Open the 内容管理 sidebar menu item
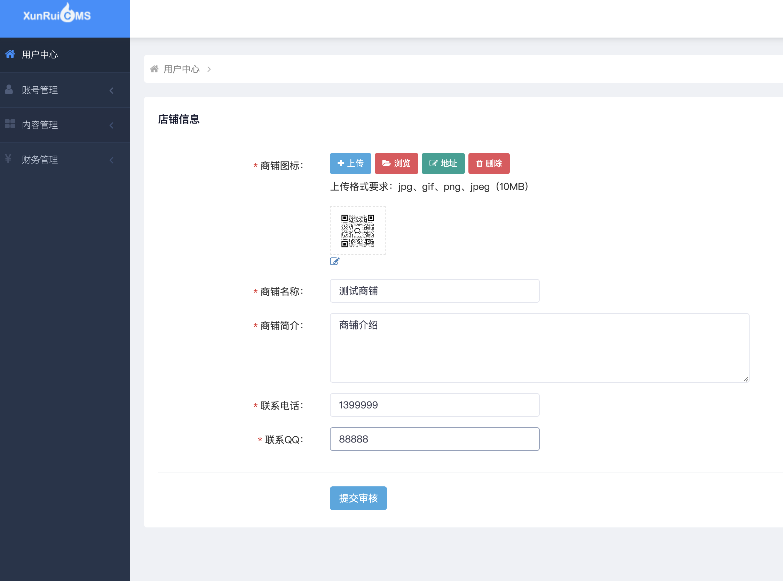This screenshot has width=783, height=581. coord(40,125)
